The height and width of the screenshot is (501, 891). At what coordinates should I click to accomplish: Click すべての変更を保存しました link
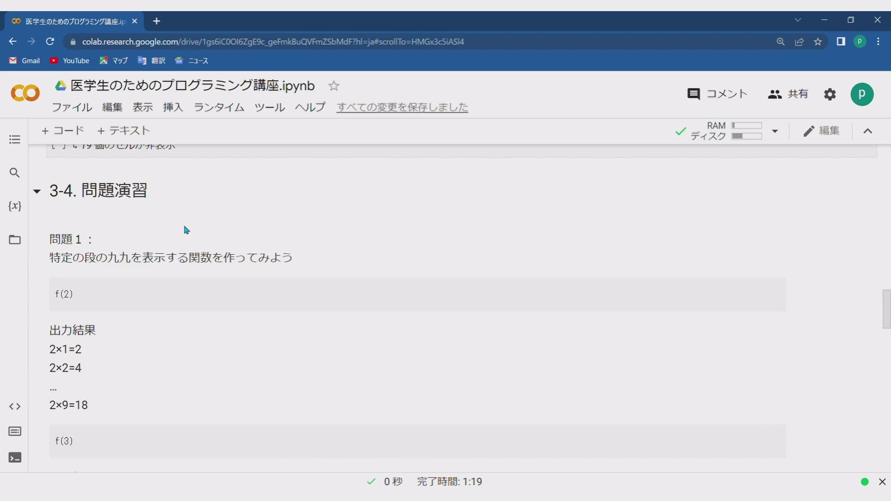pyautogui.click(x=402, y=108)
